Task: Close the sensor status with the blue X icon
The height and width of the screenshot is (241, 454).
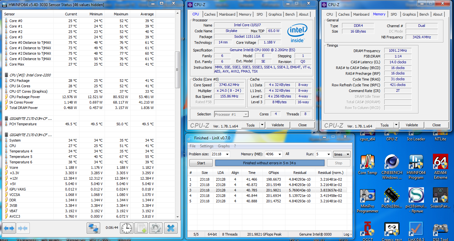Action: (x=171, y=228)
